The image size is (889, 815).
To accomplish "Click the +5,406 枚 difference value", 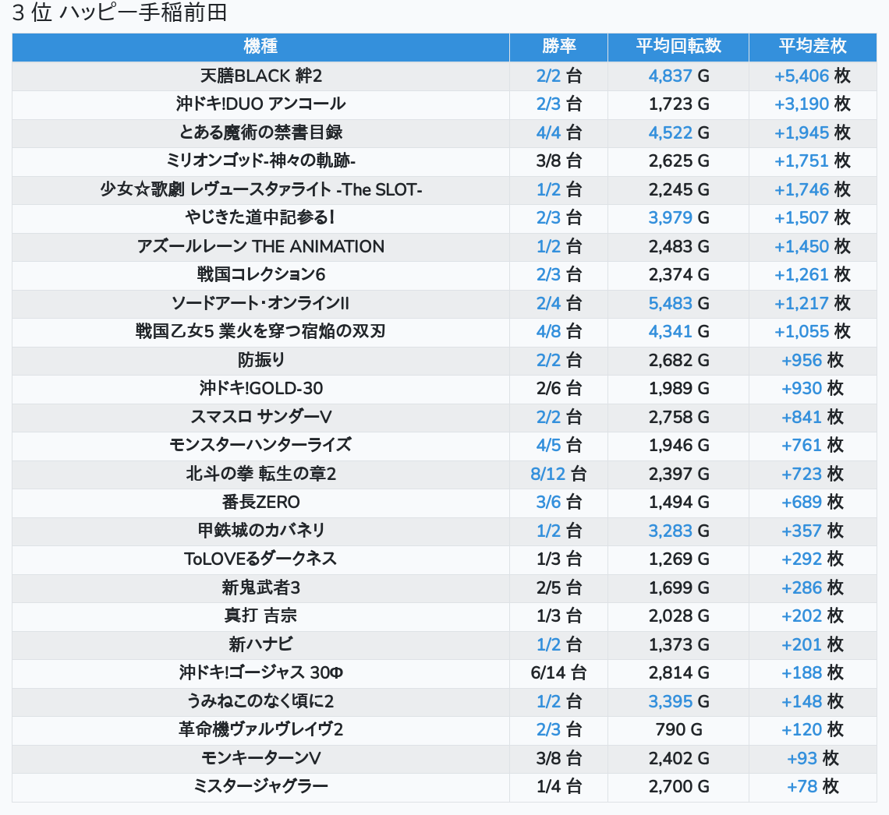I will (x=813, y=76).
